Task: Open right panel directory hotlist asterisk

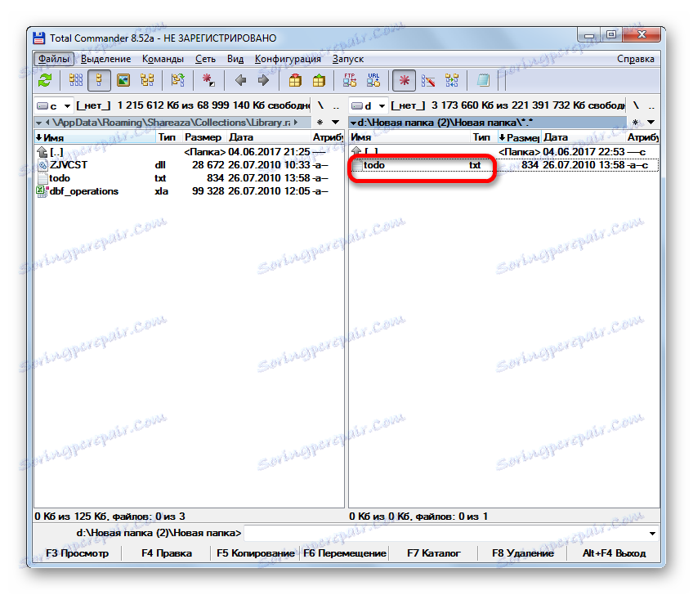Action: 635,123
